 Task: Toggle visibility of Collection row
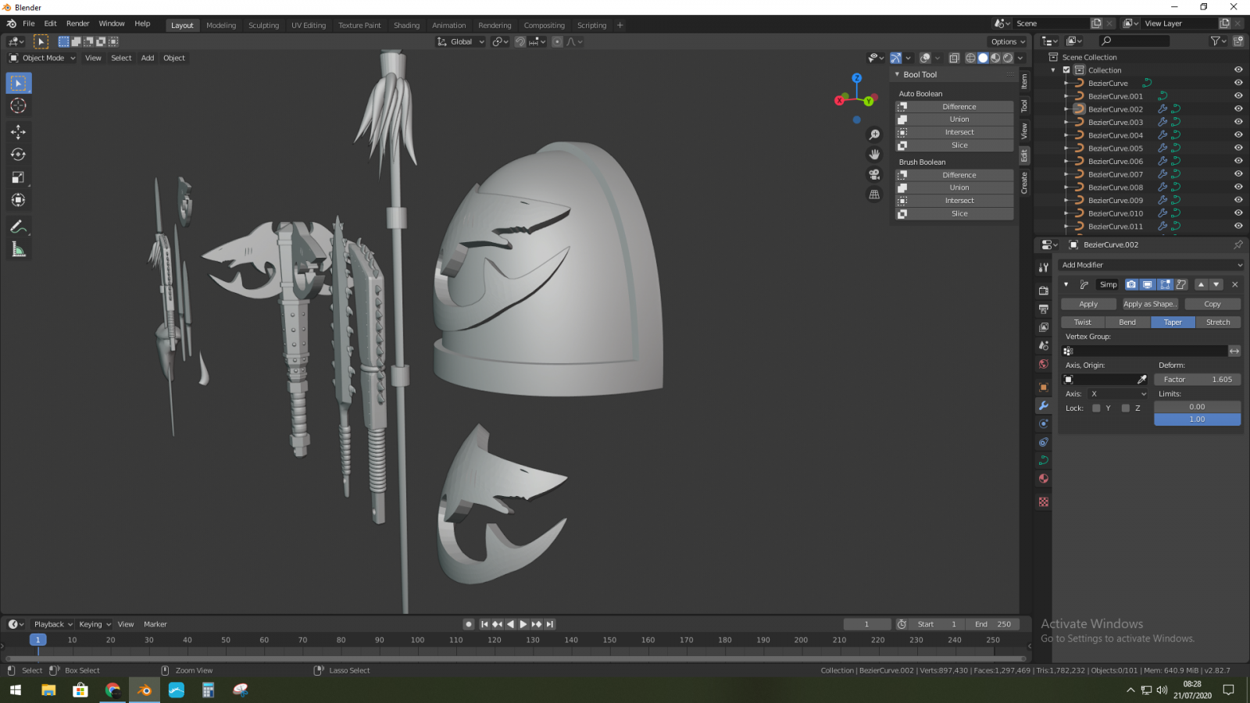[1238, 70]
